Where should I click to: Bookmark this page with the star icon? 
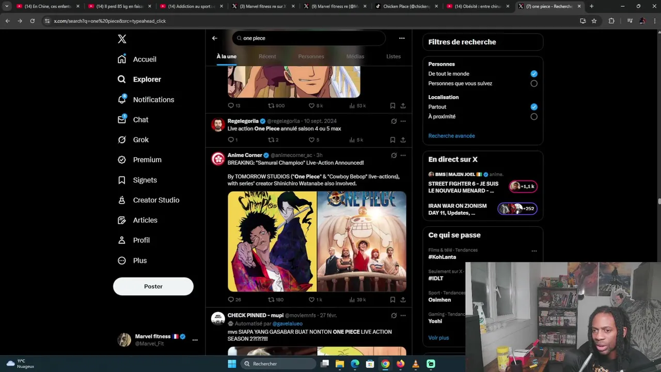click(x=594, y=21)
